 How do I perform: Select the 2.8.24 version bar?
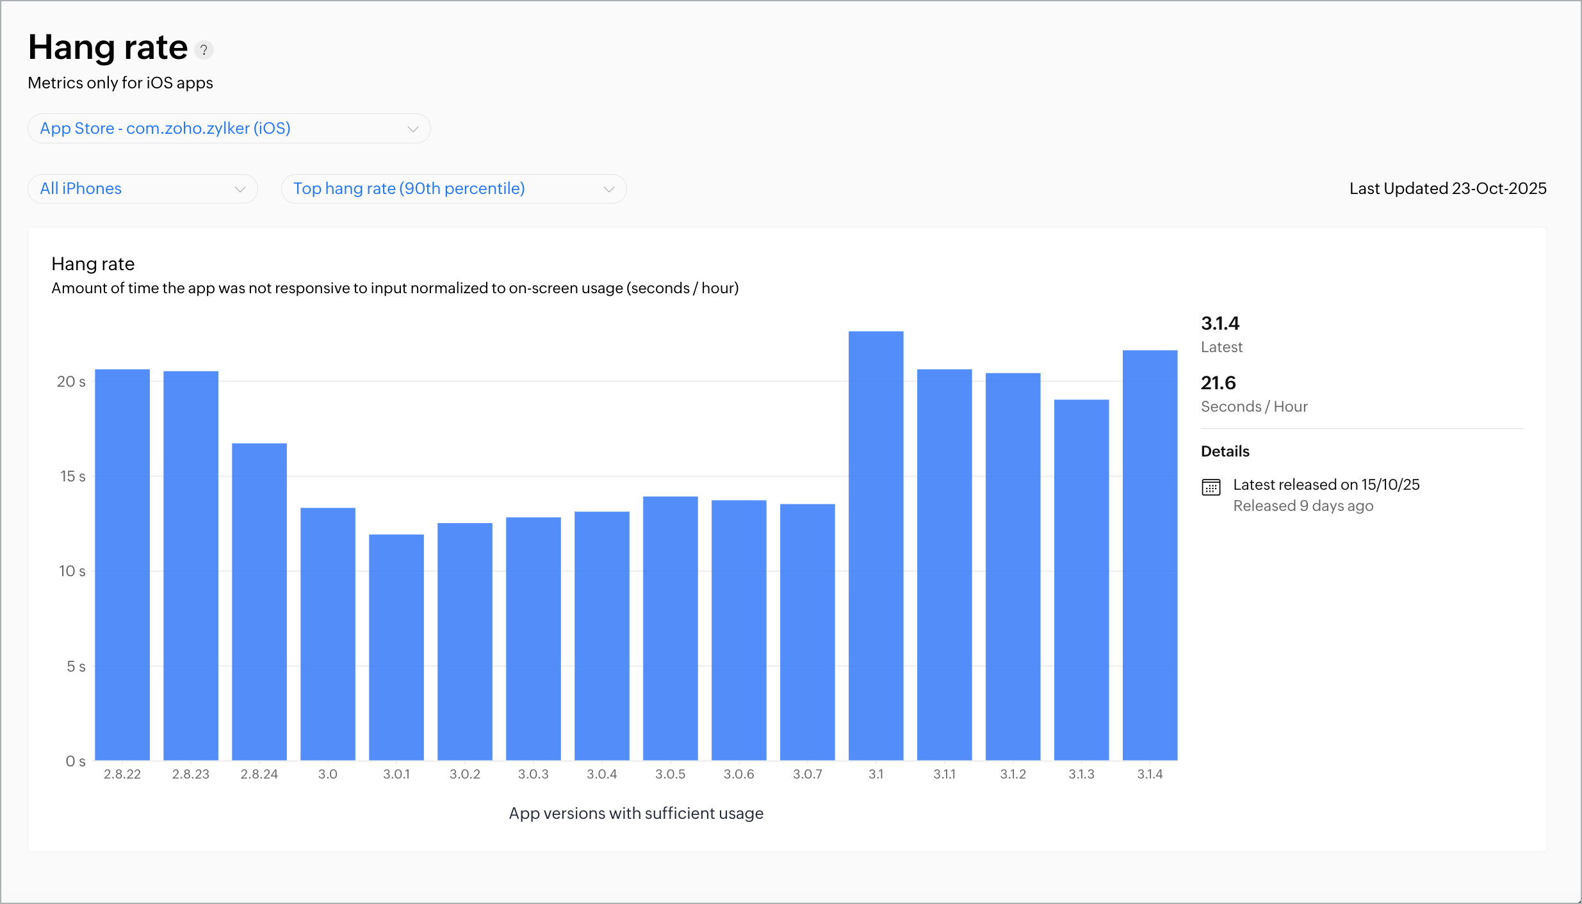point(259,602)
